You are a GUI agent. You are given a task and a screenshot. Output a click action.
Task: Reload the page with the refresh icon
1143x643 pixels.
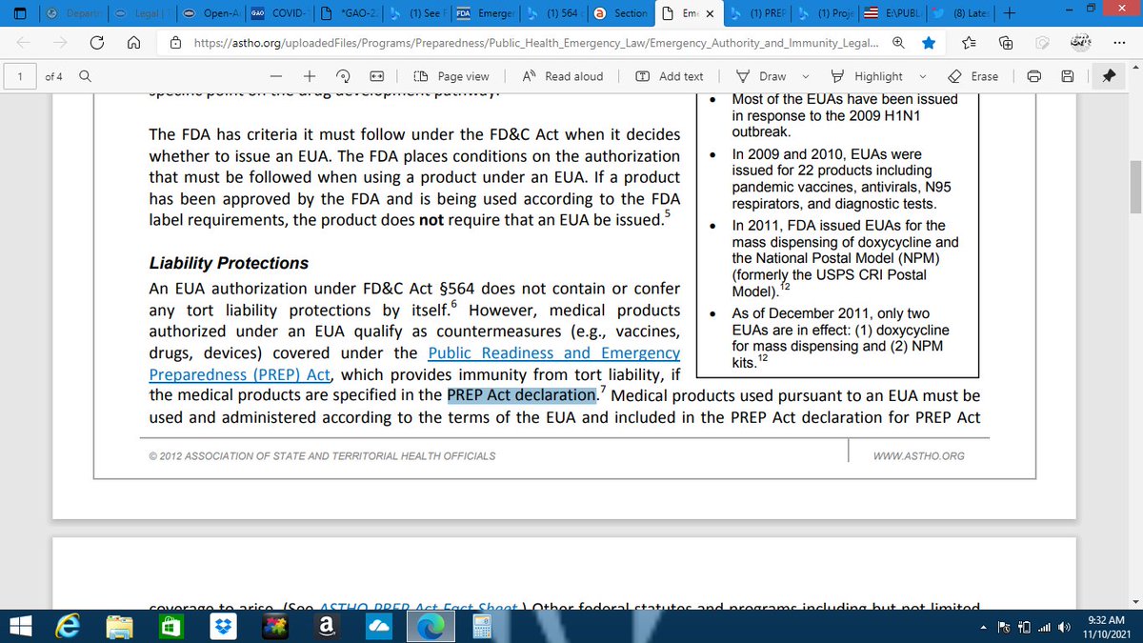coord(97,43)
